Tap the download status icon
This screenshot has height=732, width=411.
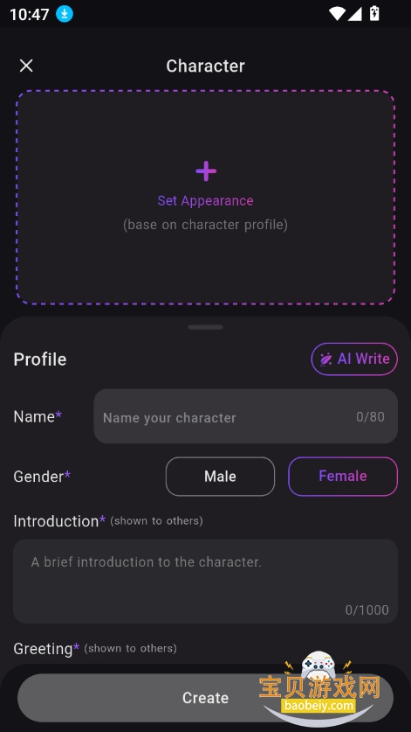tap(65, 14)
